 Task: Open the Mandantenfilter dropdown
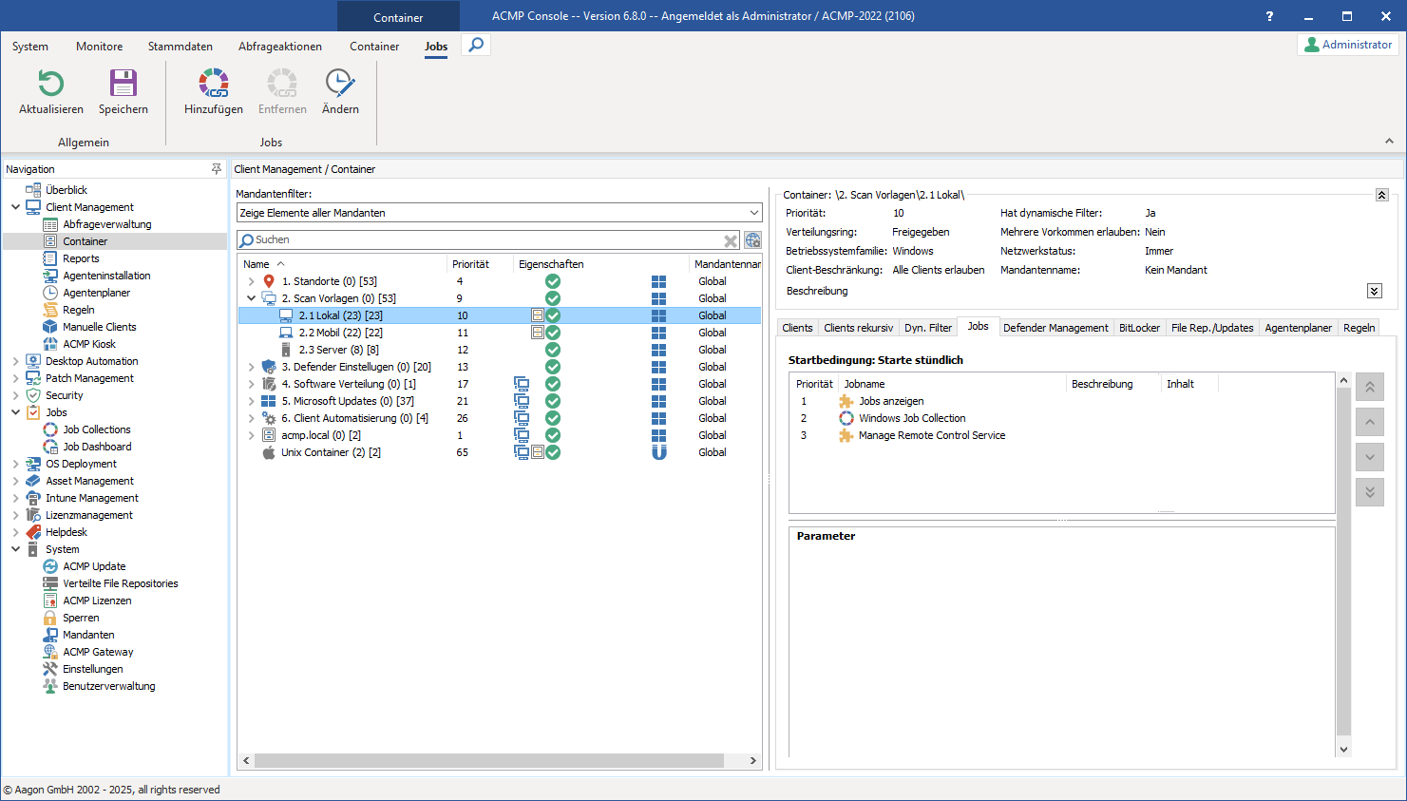754,213
